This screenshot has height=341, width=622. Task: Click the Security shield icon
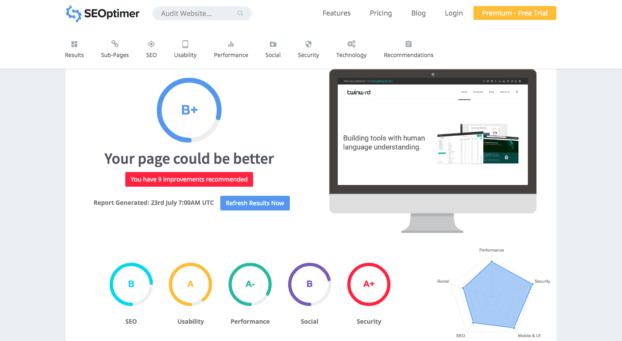pos(308,44)
